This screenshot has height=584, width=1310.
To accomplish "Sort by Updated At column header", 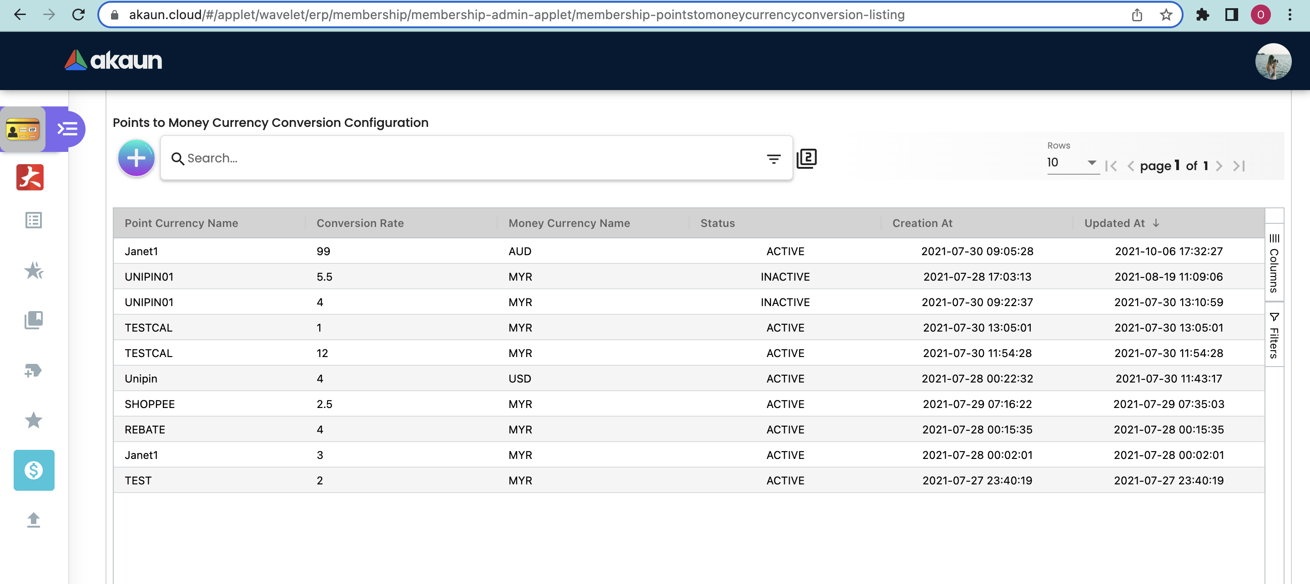I will click(x=1114, y=223).
